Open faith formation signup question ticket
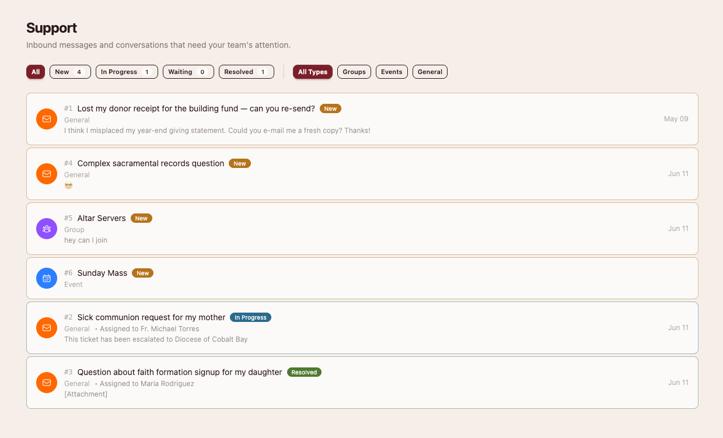The image size is (723, 438). click(362, 383)
